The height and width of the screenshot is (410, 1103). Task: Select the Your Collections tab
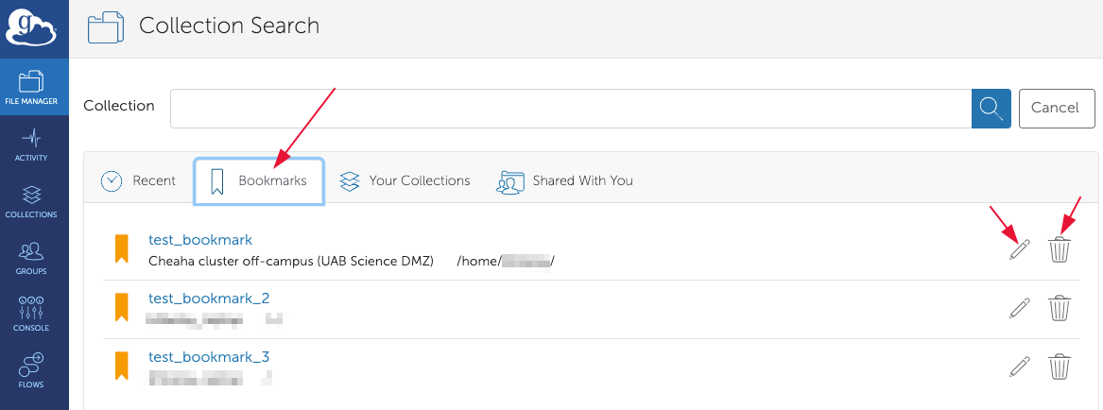(x=405, y=180)
